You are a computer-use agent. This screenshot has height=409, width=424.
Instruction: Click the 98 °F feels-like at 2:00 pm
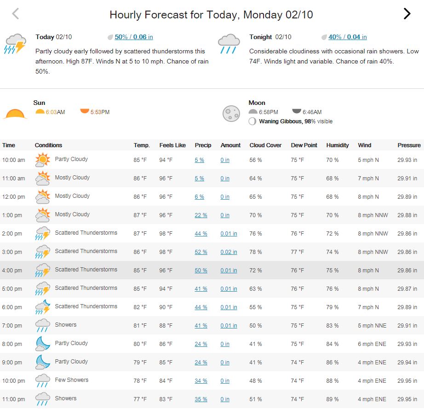pos(166,233)
